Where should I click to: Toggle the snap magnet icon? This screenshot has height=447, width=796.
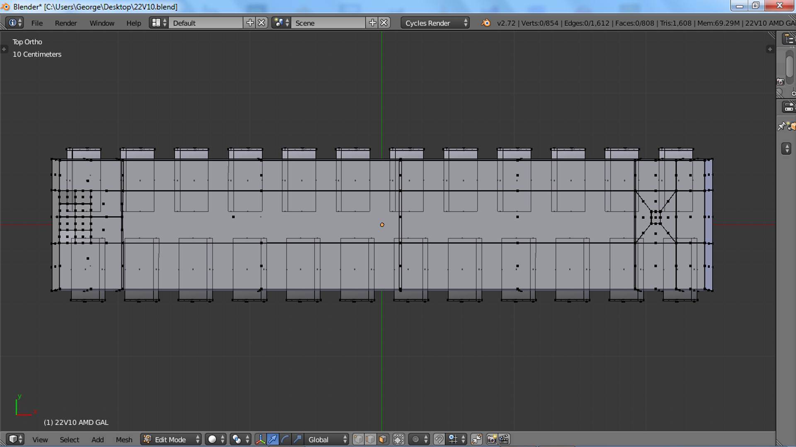coord(439,440)
